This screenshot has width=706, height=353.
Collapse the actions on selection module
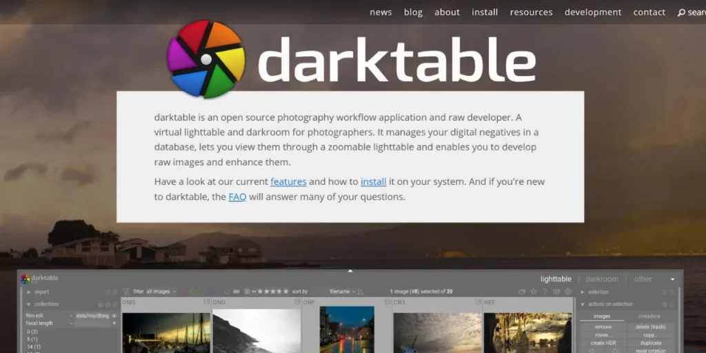tap(582, 304)
